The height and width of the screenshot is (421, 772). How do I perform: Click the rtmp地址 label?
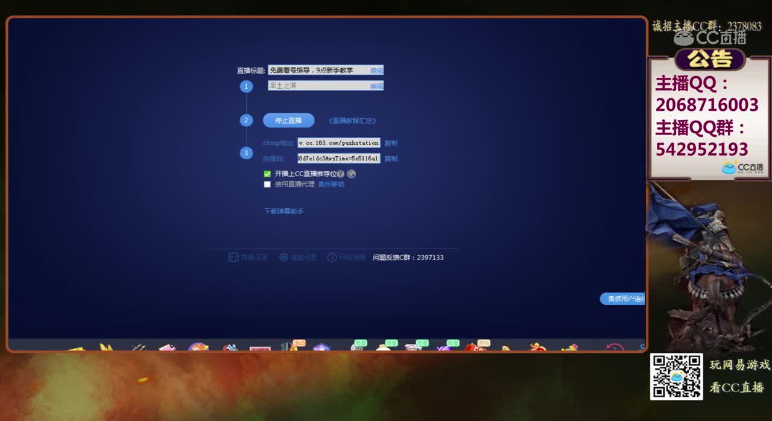click(279, 143)
